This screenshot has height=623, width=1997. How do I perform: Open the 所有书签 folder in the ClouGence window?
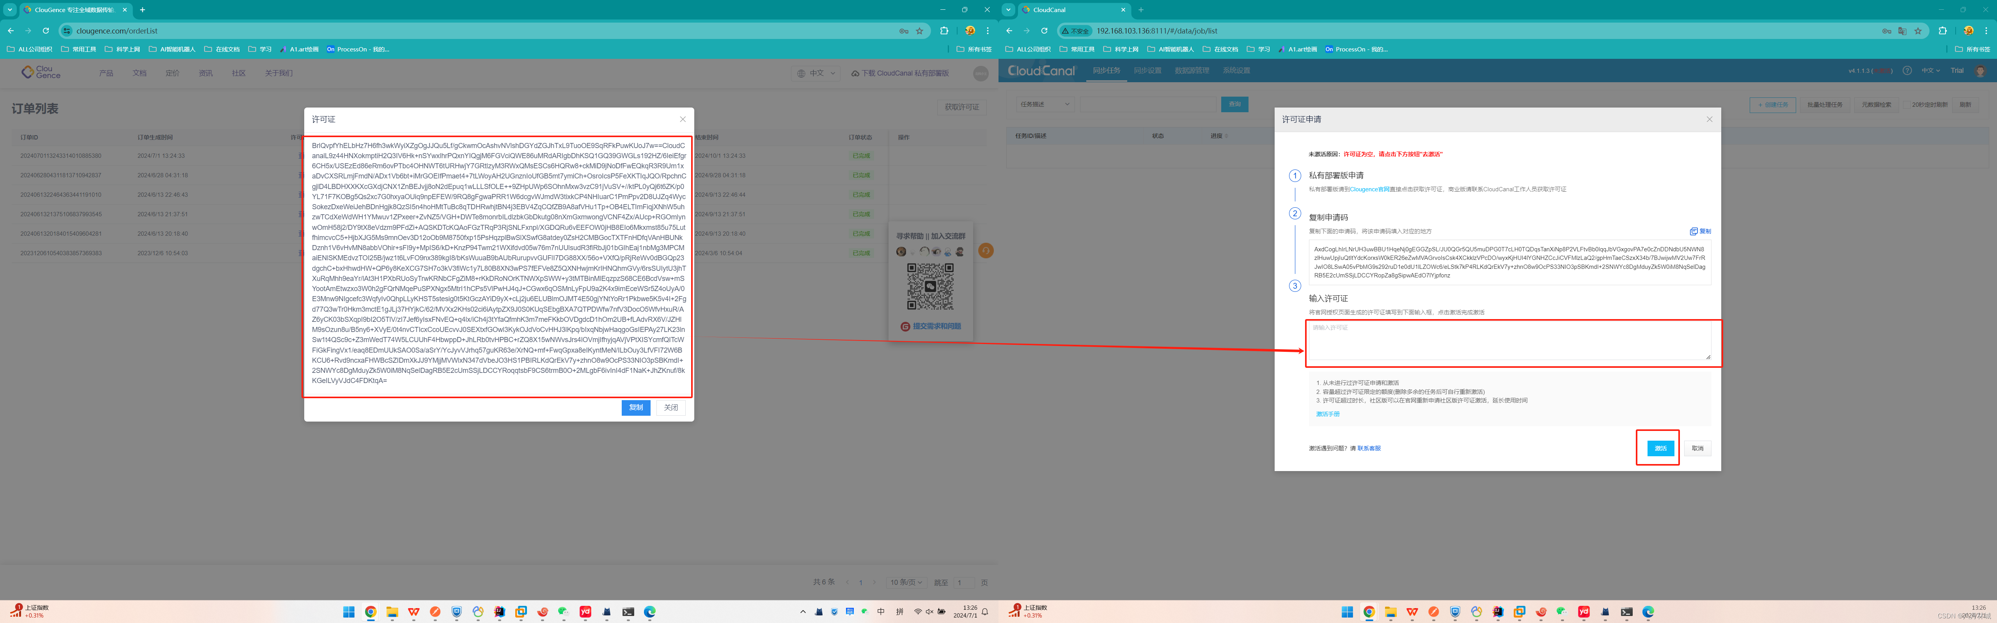(974, 49)
